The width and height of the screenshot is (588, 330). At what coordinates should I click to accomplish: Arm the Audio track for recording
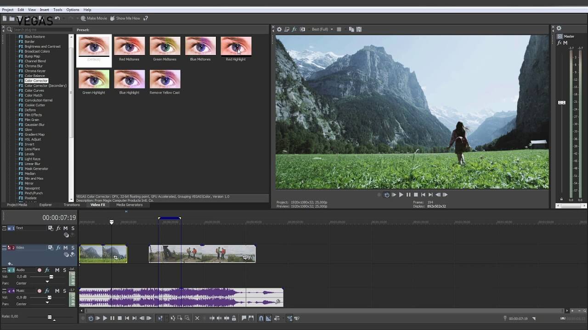(x=40, y=270)
